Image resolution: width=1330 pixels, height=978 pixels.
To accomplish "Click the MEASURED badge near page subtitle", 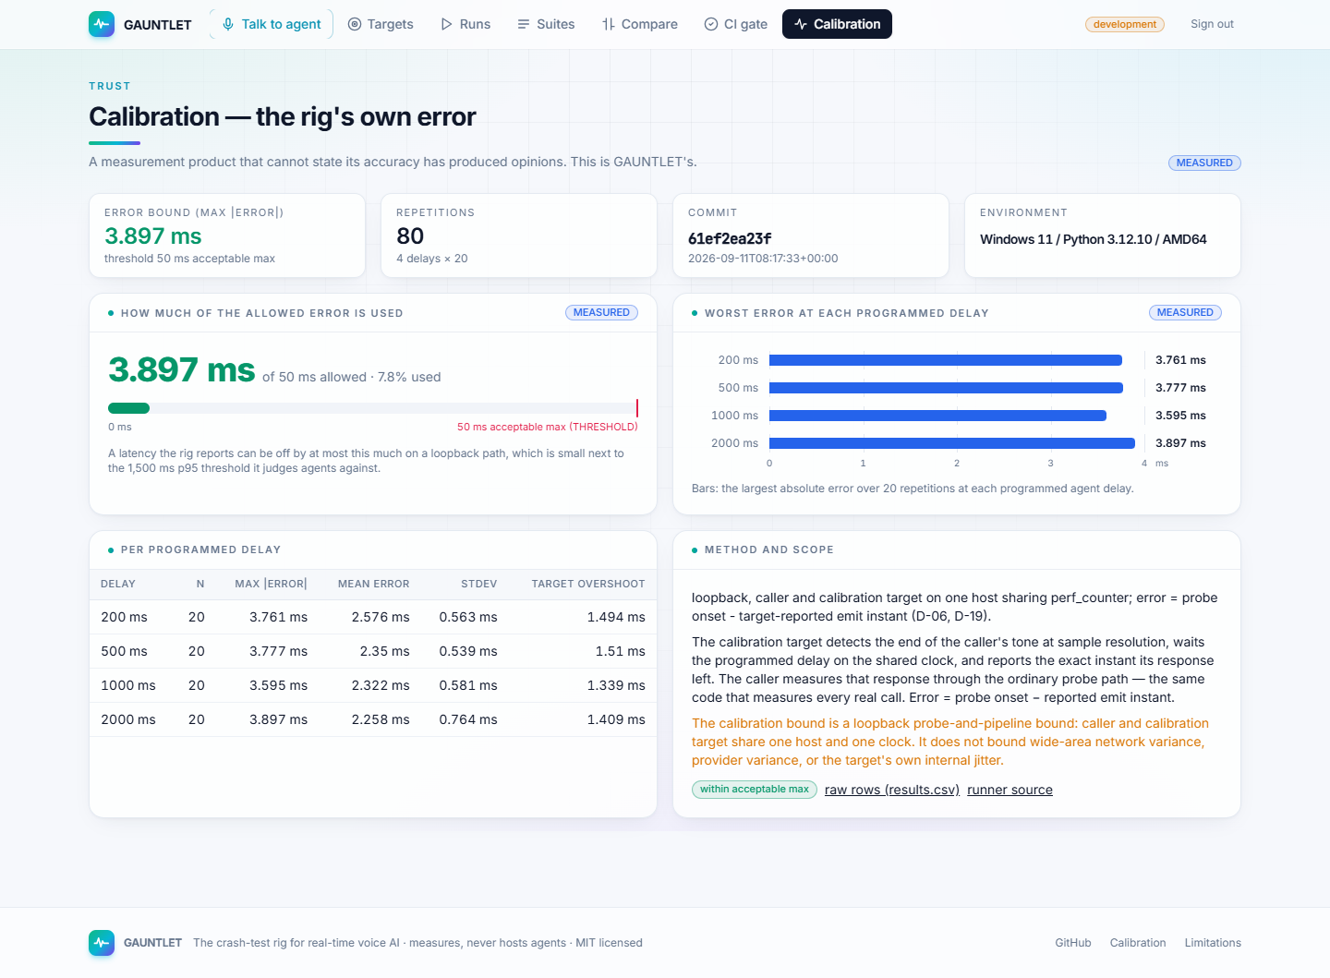I will 1204,163.
